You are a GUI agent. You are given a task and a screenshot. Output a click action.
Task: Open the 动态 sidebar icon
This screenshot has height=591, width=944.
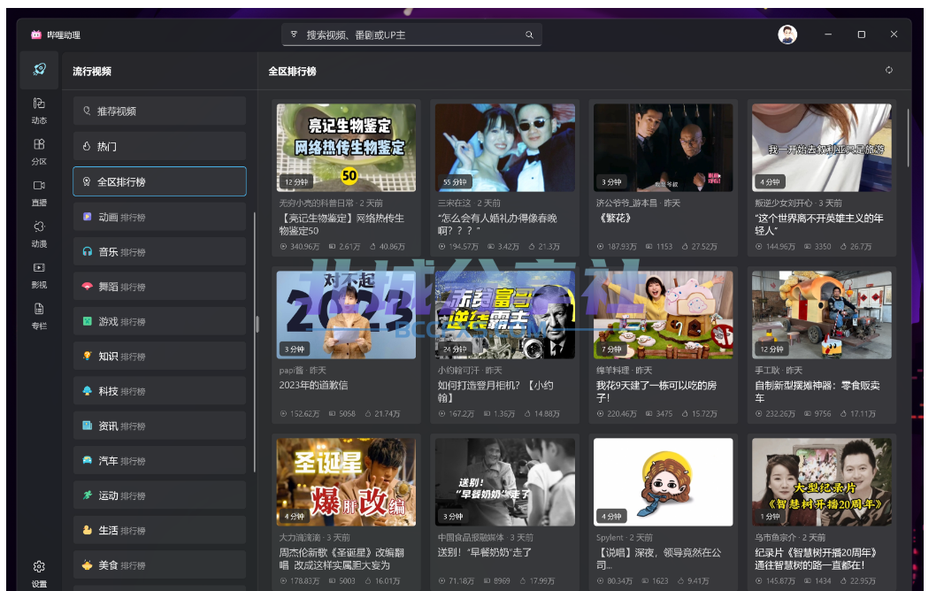pyautogui.click(x=39, y=111)
